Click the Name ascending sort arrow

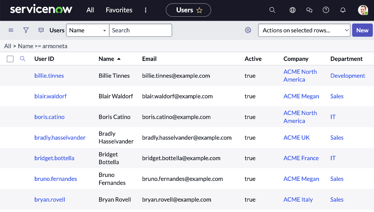click(119, 59)
